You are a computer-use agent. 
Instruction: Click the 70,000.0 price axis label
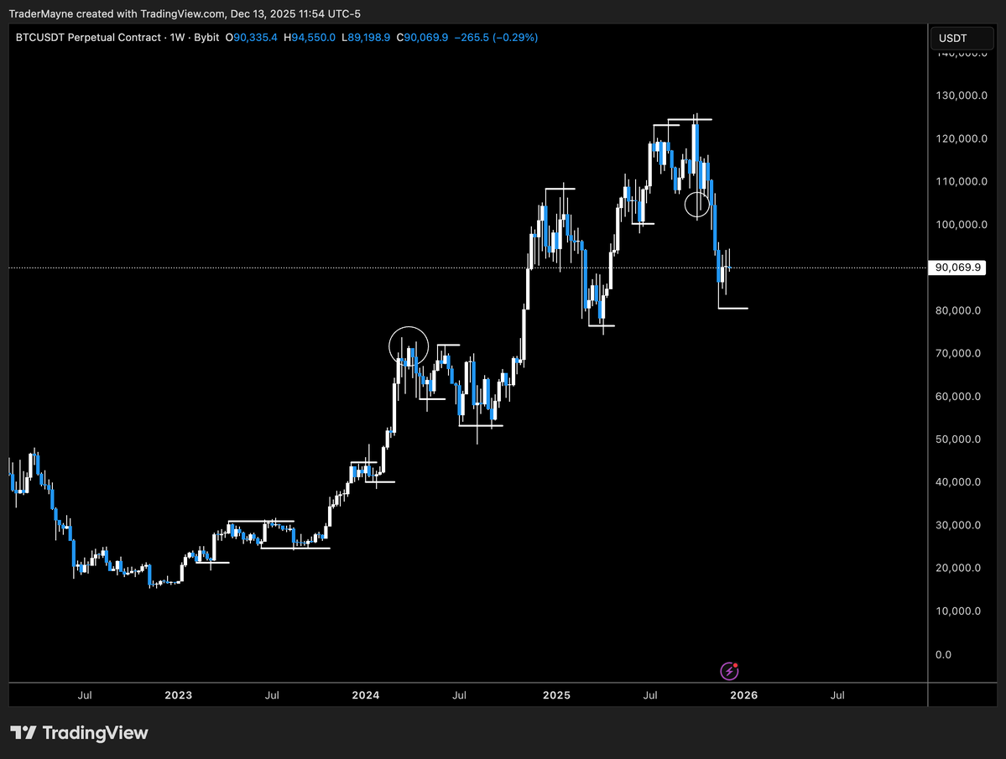coord(958,353)
